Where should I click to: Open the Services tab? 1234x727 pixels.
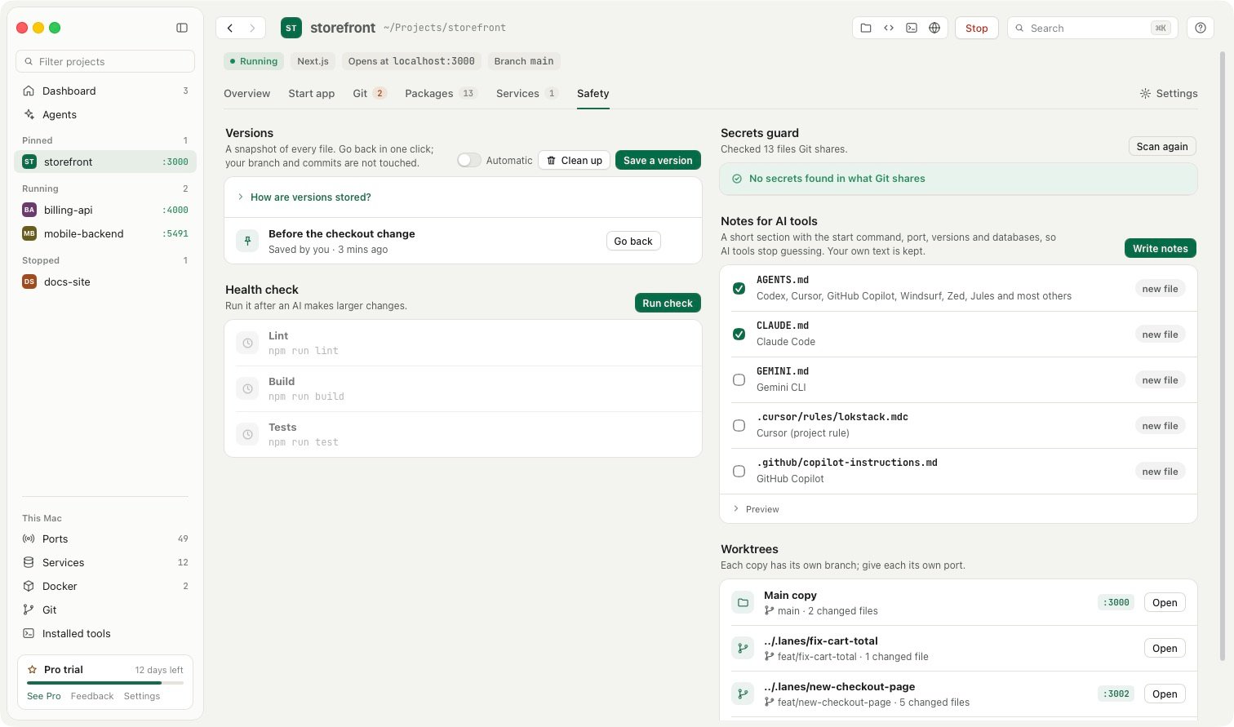pyautogui.click(x=527, y=94)
